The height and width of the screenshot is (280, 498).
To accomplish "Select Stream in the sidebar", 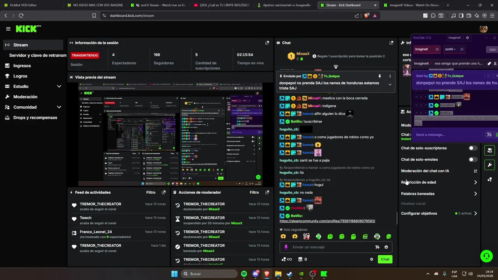I will click(x=33, y=45).
